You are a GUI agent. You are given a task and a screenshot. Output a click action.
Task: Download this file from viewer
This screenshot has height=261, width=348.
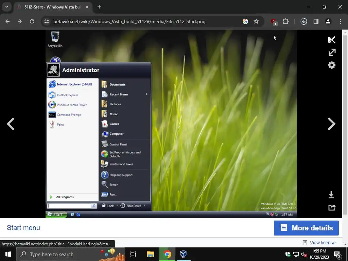tap(331, 195)
